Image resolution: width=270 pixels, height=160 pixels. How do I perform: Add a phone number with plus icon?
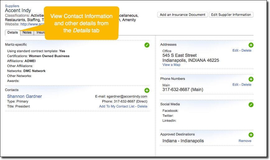[251, 79]
